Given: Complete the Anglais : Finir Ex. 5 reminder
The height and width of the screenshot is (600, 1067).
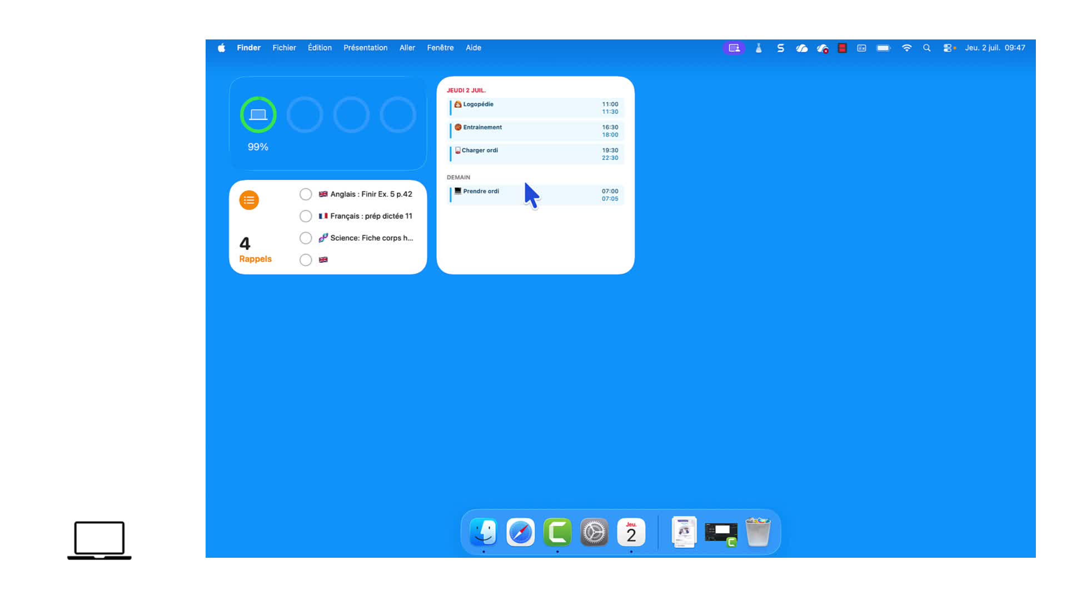Looking at the screenshot, I should pyautogui.click(x=306, y=194).
